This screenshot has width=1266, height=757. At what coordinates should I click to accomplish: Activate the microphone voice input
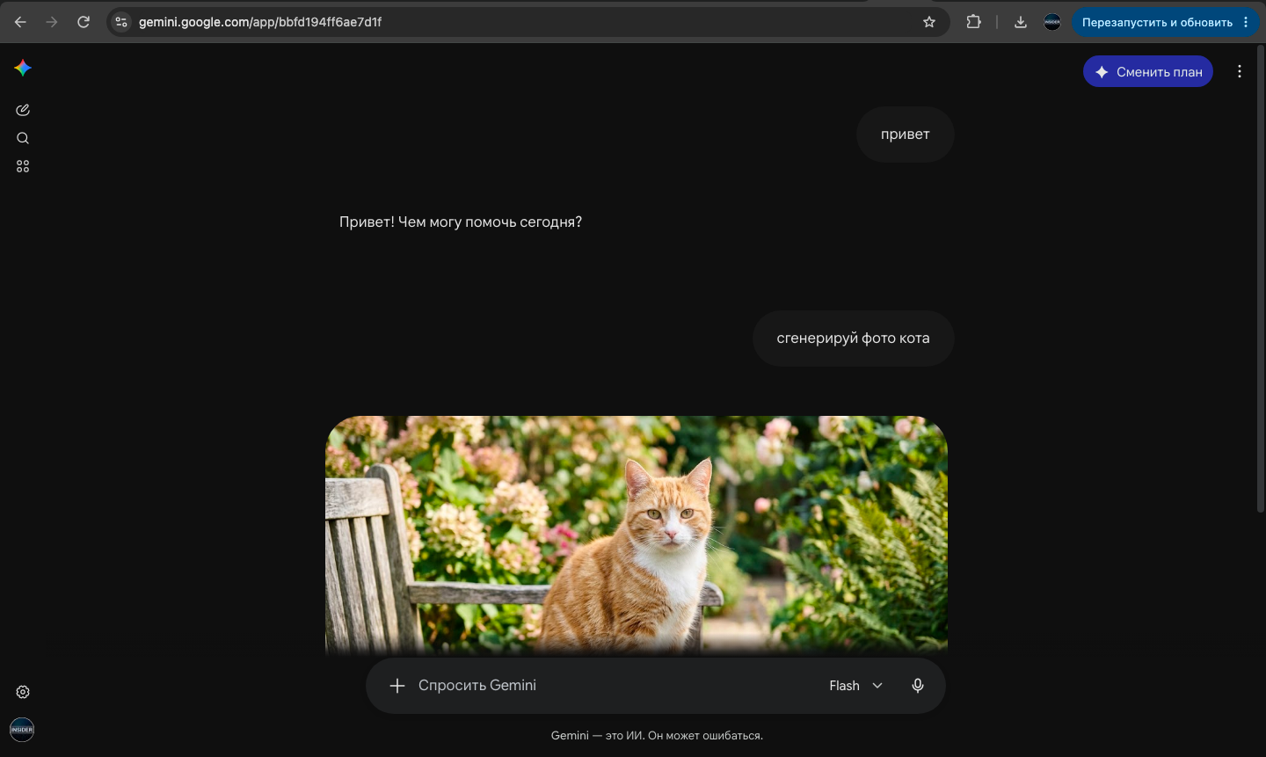click(918, 686)
